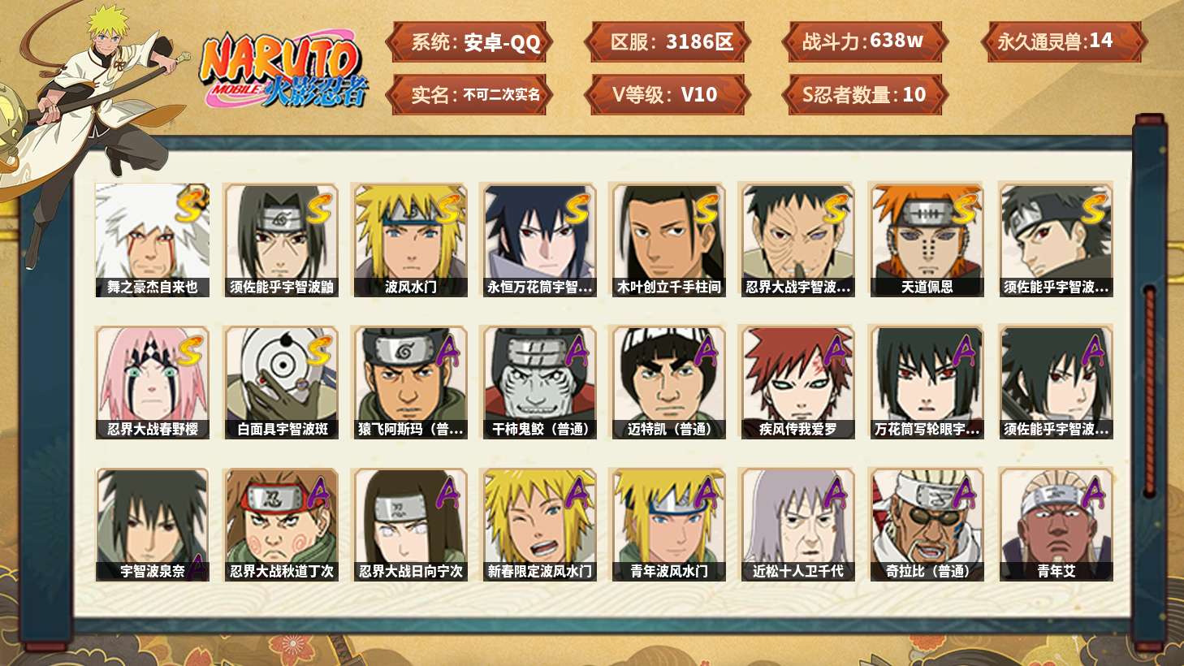Choose the 木叶创立千手柱间 character card
Screen dimensions: 1184x666
[668, 240]
